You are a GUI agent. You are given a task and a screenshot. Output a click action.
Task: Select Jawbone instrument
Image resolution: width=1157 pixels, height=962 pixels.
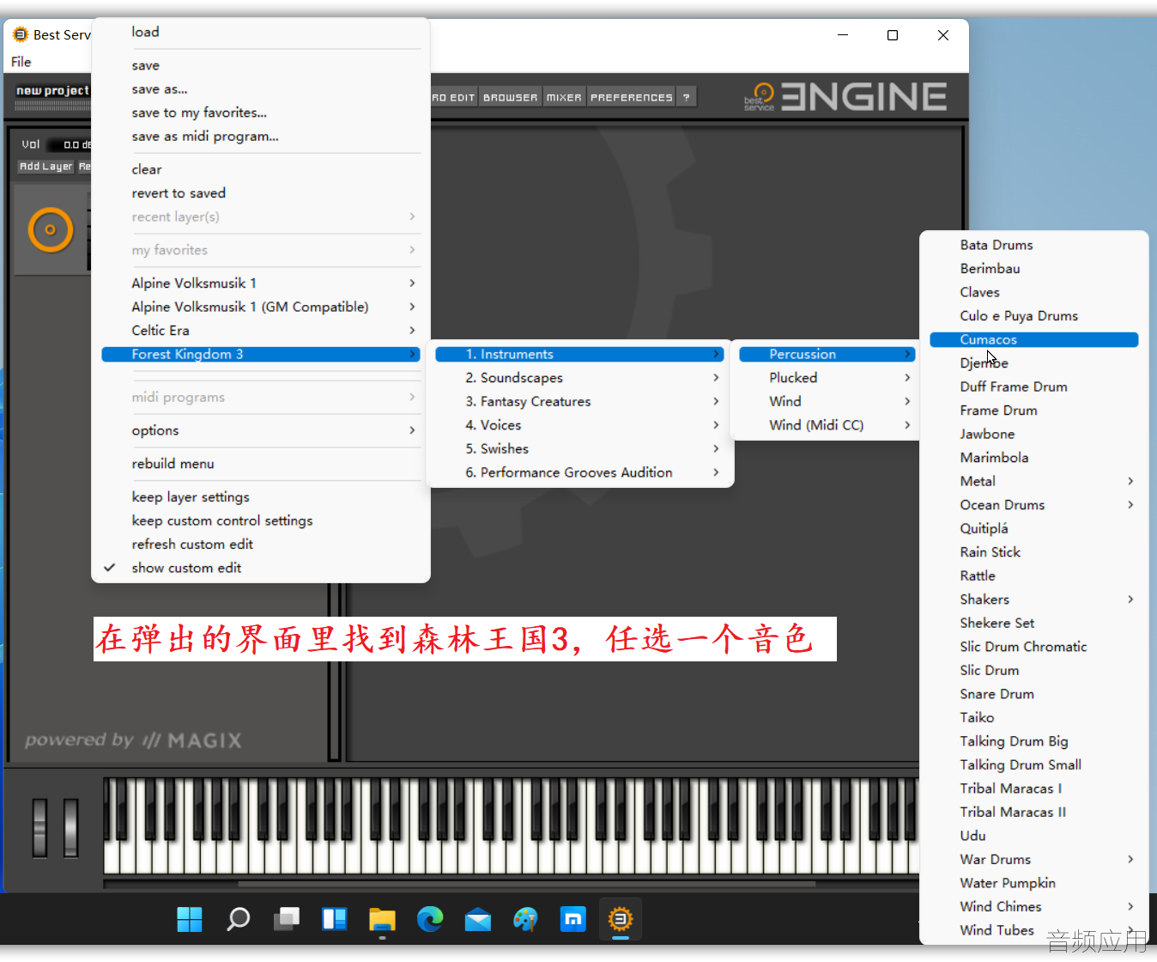pos(1034,434)
